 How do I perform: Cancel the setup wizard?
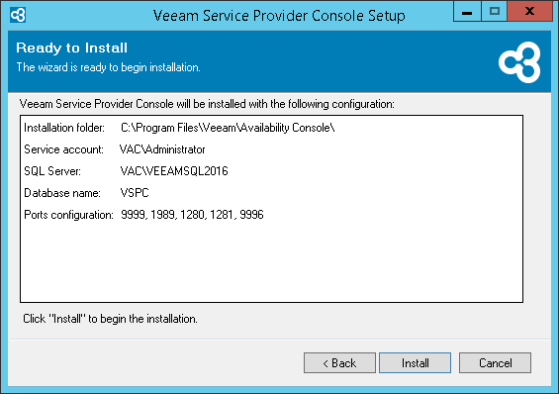(495, 363)
